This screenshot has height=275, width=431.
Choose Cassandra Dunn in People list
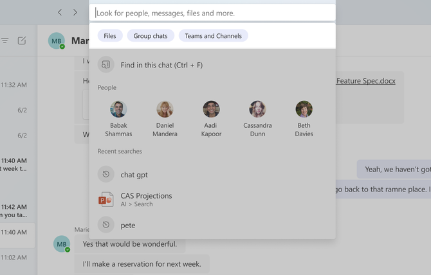[257, 119]
